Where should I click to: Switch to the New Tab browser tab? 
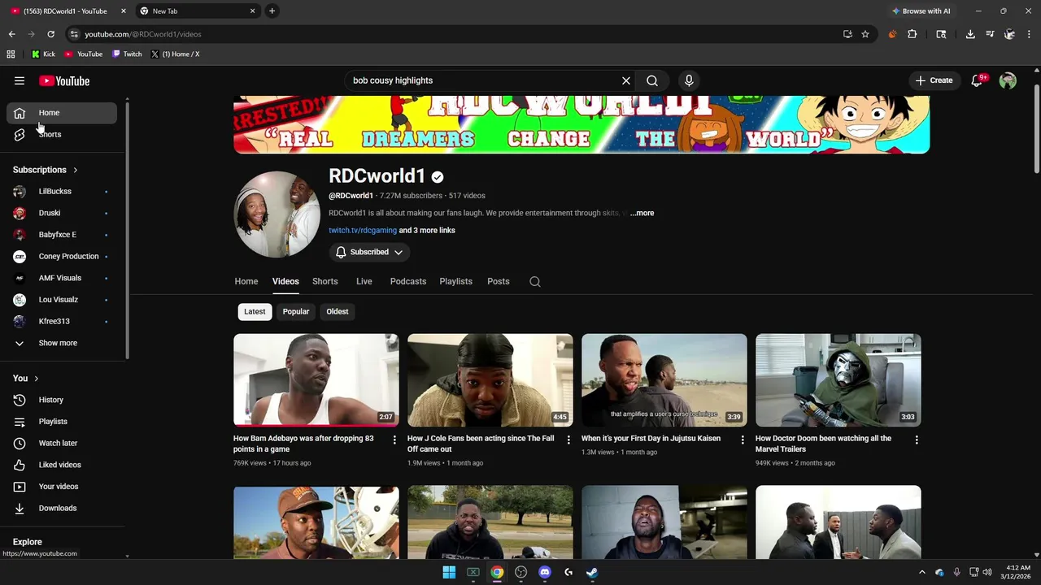point(196,11)
